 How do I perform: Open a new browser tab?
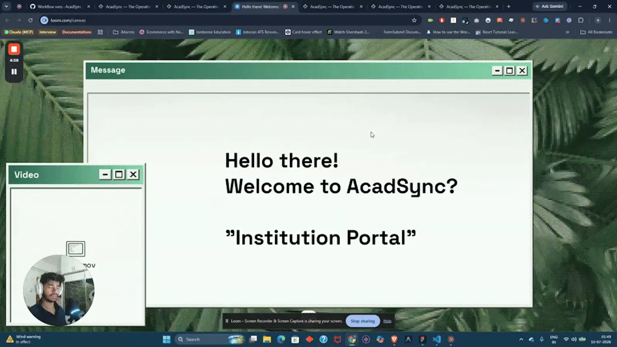tap(509, 7)
